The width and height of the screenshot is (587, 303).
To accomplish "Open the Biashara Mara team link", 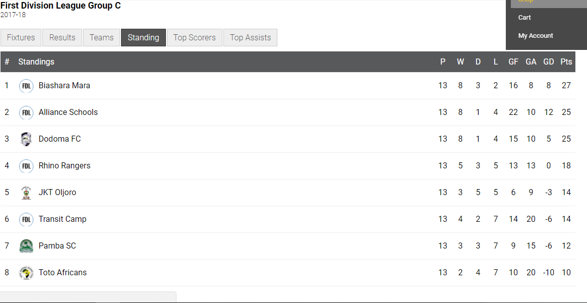I will point(65,86).
